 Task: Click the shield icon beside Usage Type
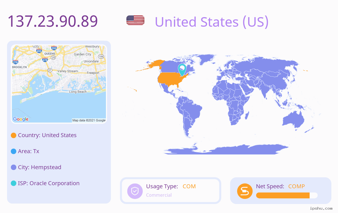[135, 191]
